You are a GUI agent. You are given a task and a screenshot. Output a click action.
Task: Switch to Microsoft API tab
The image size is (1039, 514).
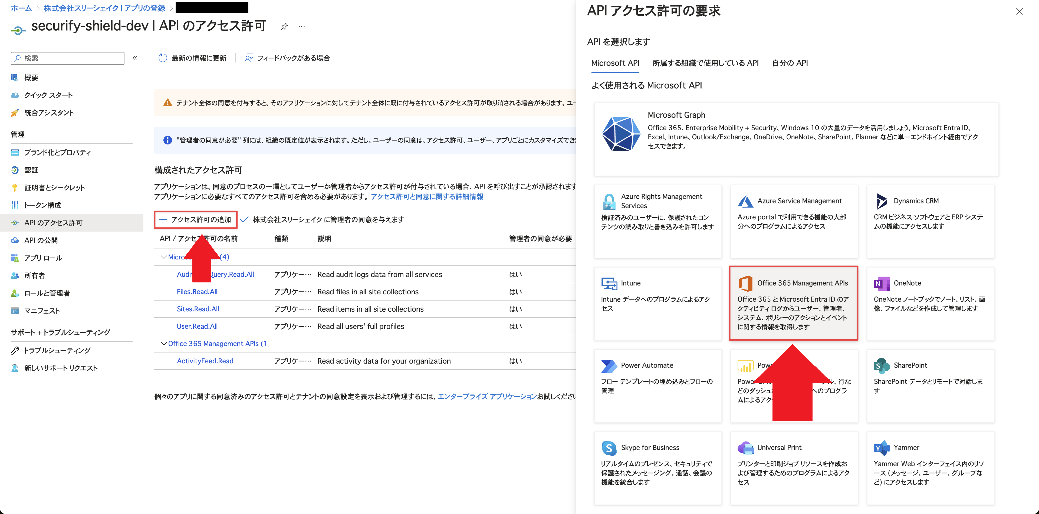click(x=615, y=63)
